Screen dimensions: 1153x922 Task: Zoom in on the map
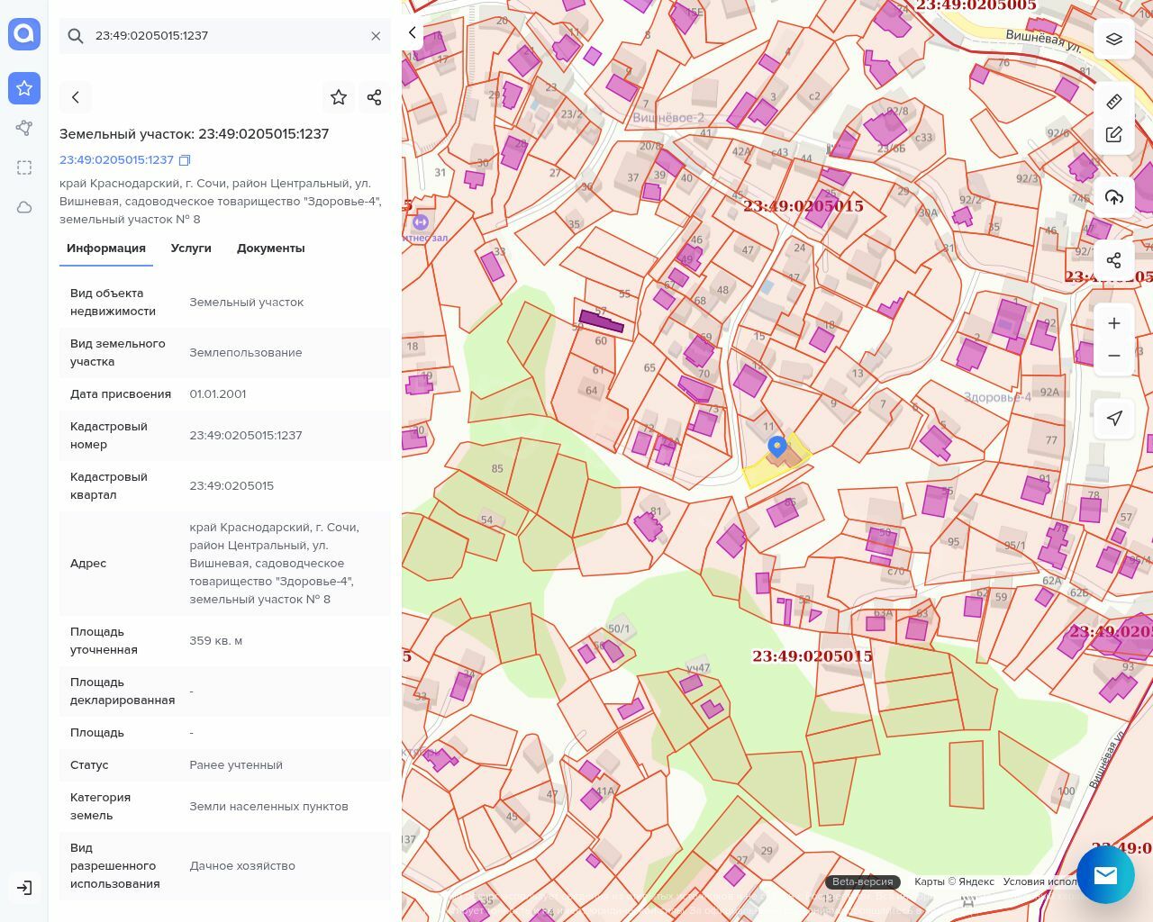(x=1114, y=323)
